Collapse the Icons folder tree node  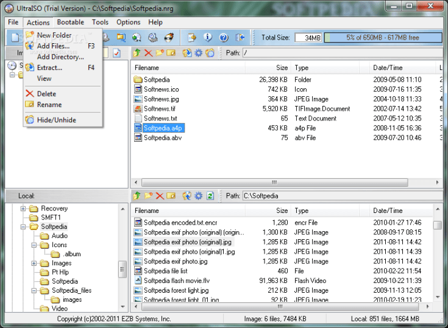pos(34,245)
